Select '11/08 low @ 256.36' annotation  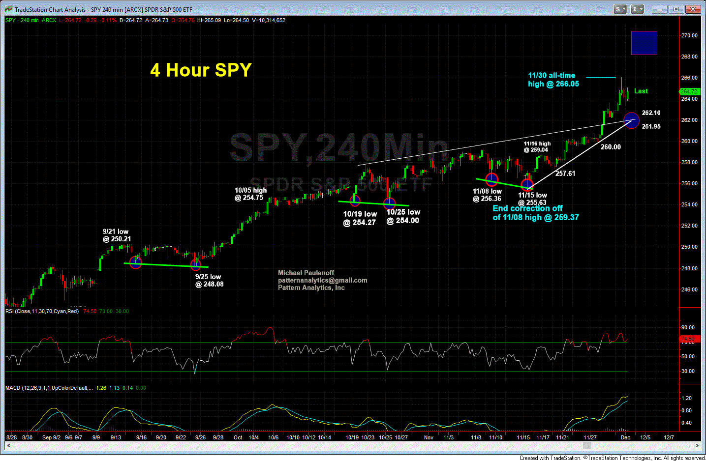(x=487, y=195)
